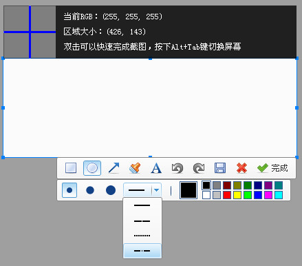Pick dash-dot line style from list
Screen dimensions: 302x266
click(x=142, y=251)
